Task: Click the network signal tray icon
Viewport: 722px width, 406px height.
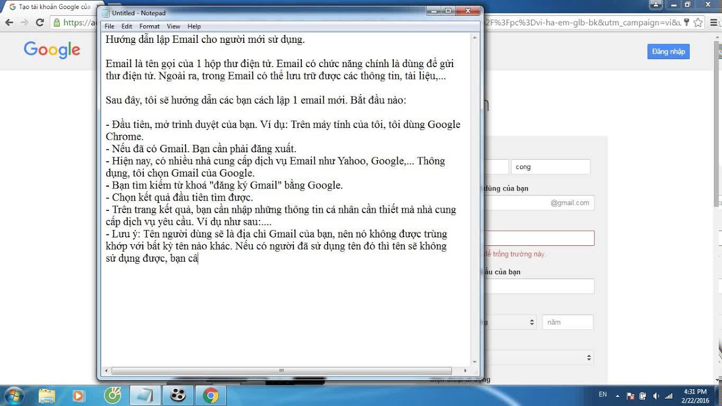Action: (x=669, y=396)
